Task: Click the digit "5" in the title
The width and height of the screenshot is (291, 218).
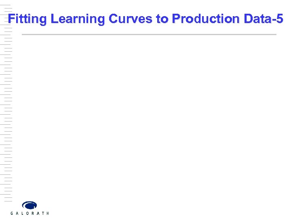Action: (x=280, y=19)
